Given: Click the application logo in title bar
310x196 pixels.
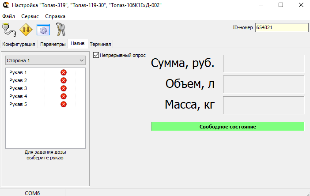Looking at the screenshot, I should (x=6, y=5).
